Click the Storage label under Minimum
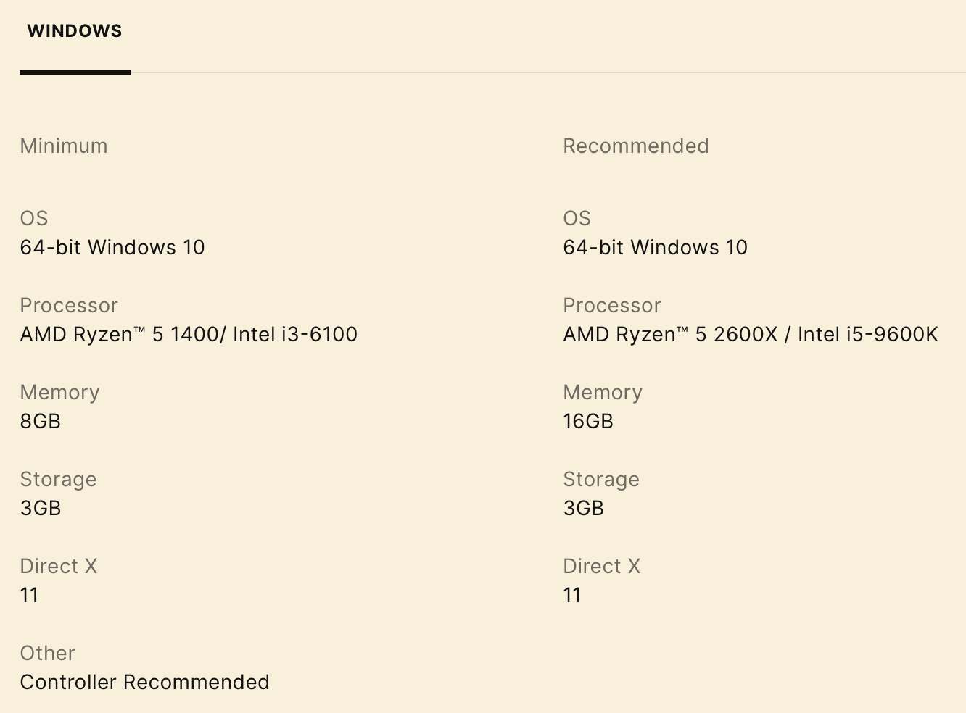The image size is (966, 713). pyautogui.click(x=58, y=479)
